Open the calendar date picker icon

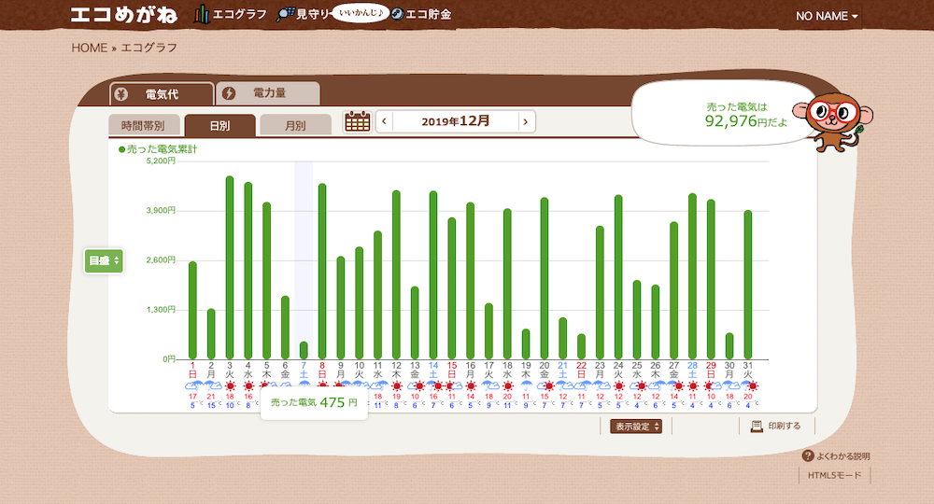(x=358, y=121)
